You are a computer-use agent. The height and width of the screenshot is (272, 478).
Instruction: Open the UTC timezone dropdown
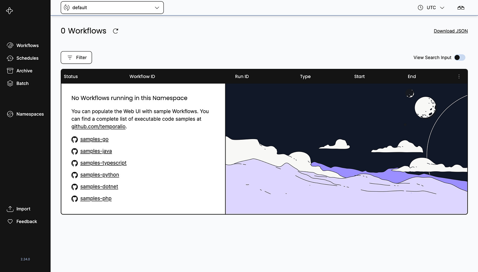pyautogui.click(x=431, y=7)
